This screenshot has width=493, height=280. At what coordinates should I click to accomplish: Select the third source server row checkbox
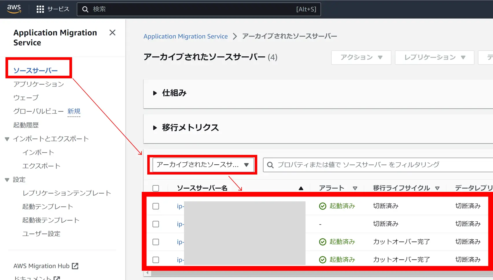pos(156,242)
